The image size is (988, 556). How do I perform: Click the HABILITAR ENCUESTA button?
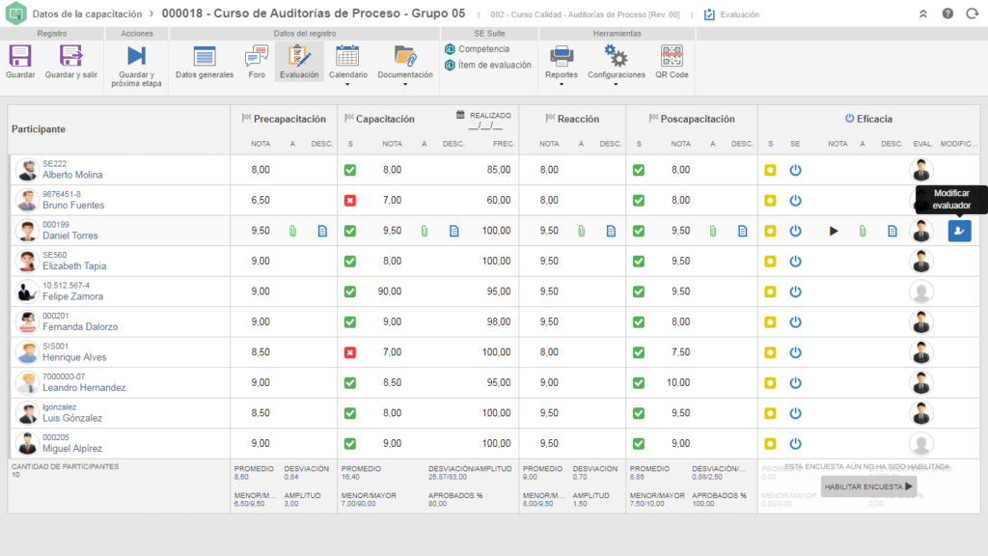pyautogui.click(x=868, y=486)
